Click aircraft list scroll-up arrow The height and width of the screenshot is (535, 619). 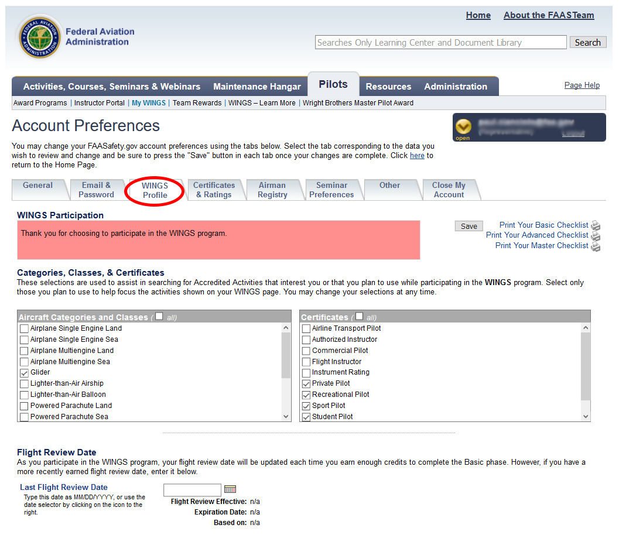click(x=286, y=328)
